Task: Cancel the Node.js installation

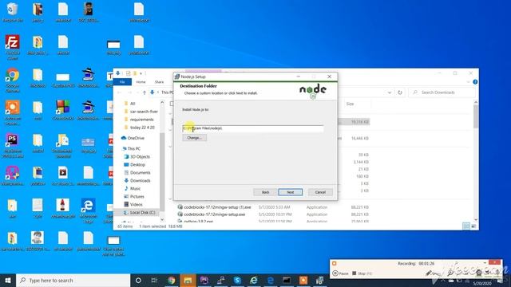Action: click(320, 192)
